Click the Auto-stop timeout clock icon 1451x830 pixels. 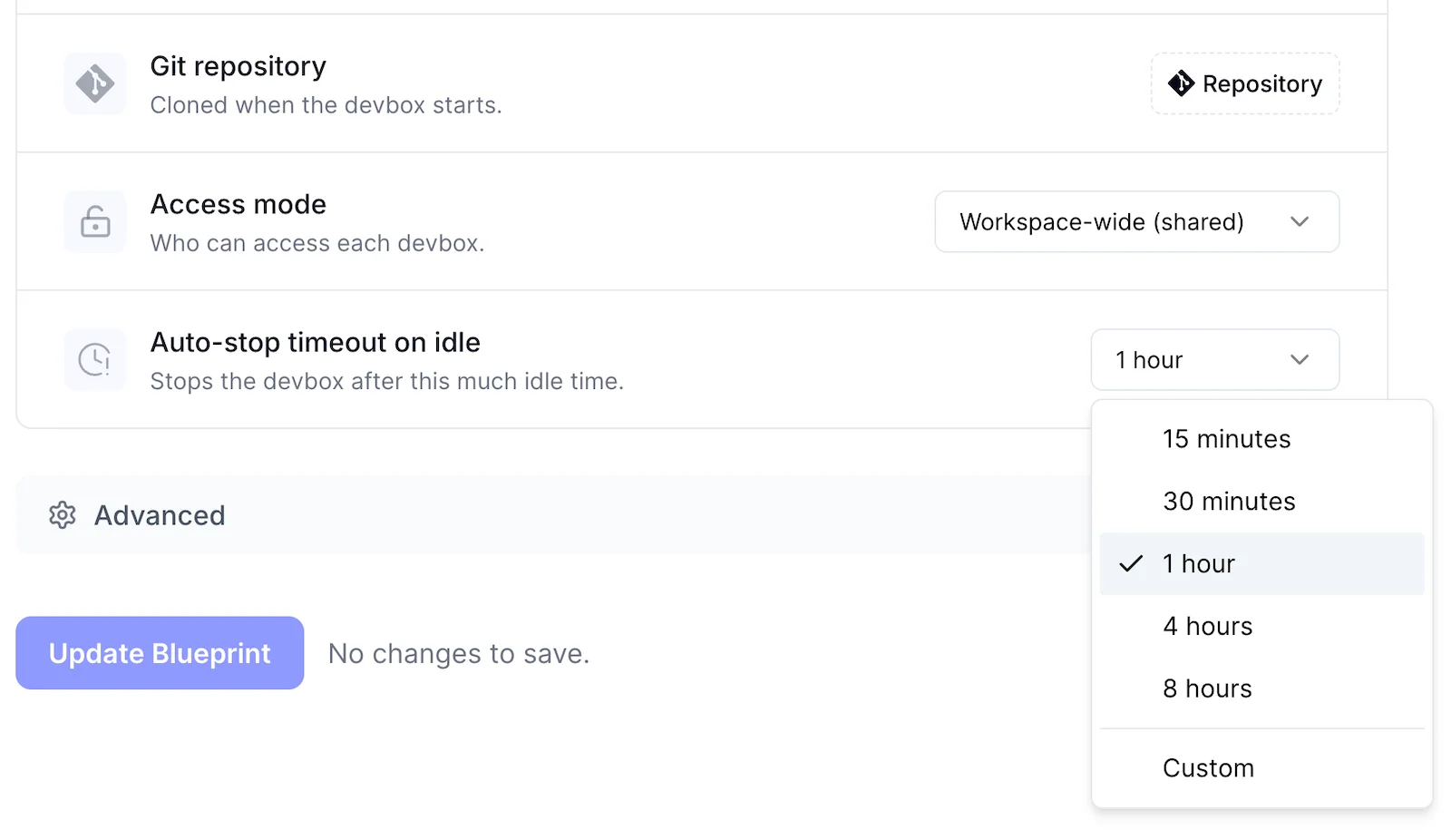94,359
